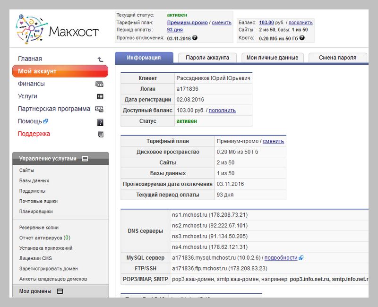The width and height of the screenshot is (378, 307).
Task: Click подробности link for MySQL server
Action: pos(281,258)
